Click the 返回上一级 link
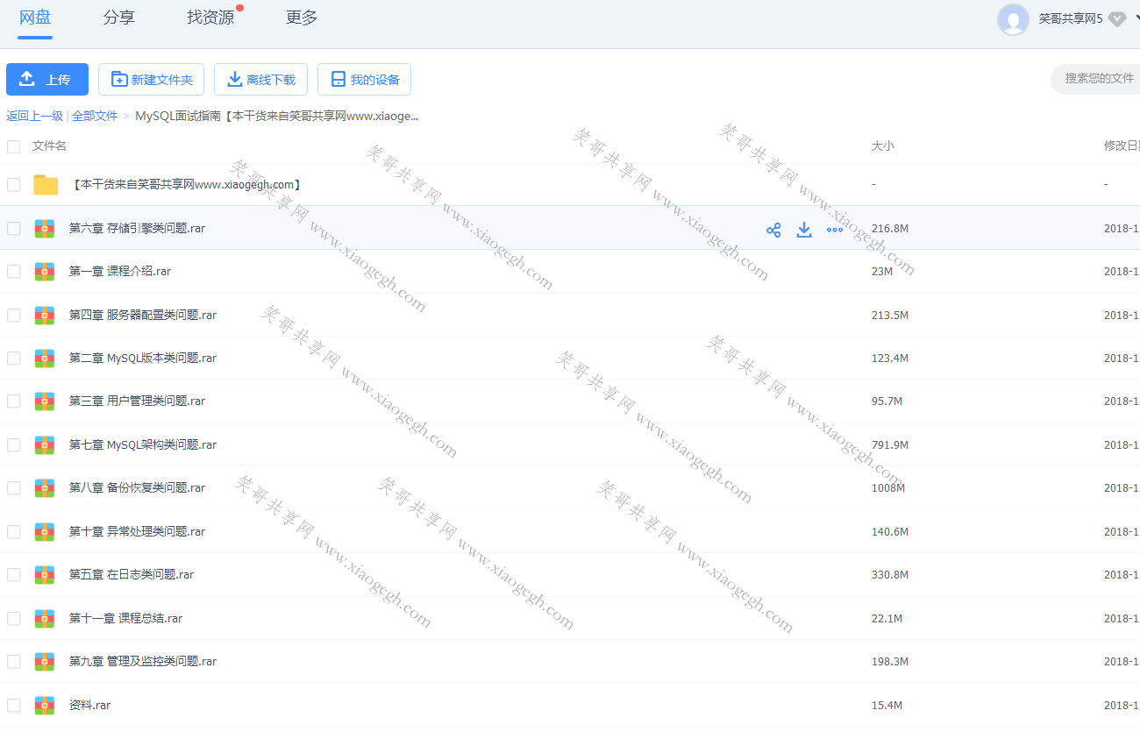The height and width of the screenshot is (753, 1140). (34, 116)
